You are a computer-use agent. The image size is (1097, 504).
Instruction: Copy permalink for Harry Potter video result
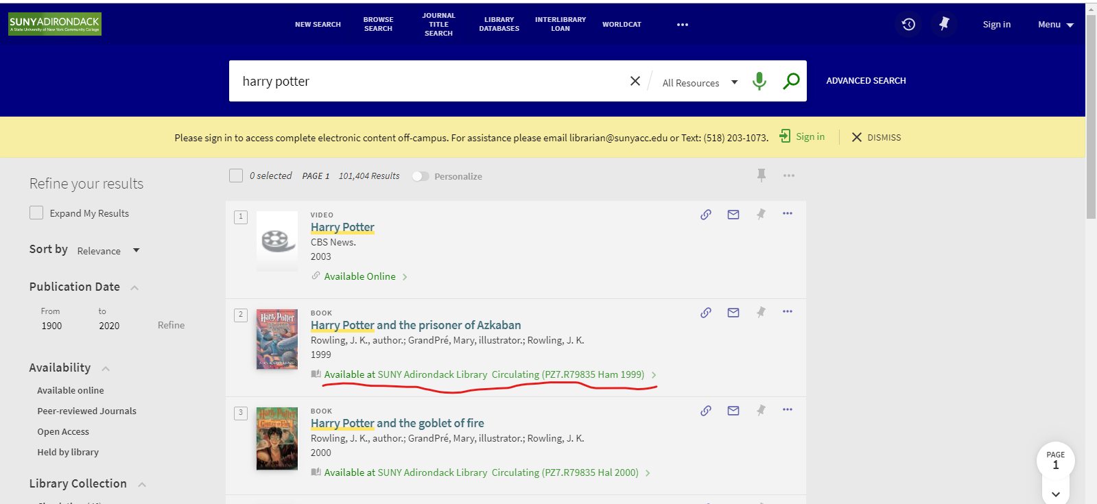click(x=706, y=215)
